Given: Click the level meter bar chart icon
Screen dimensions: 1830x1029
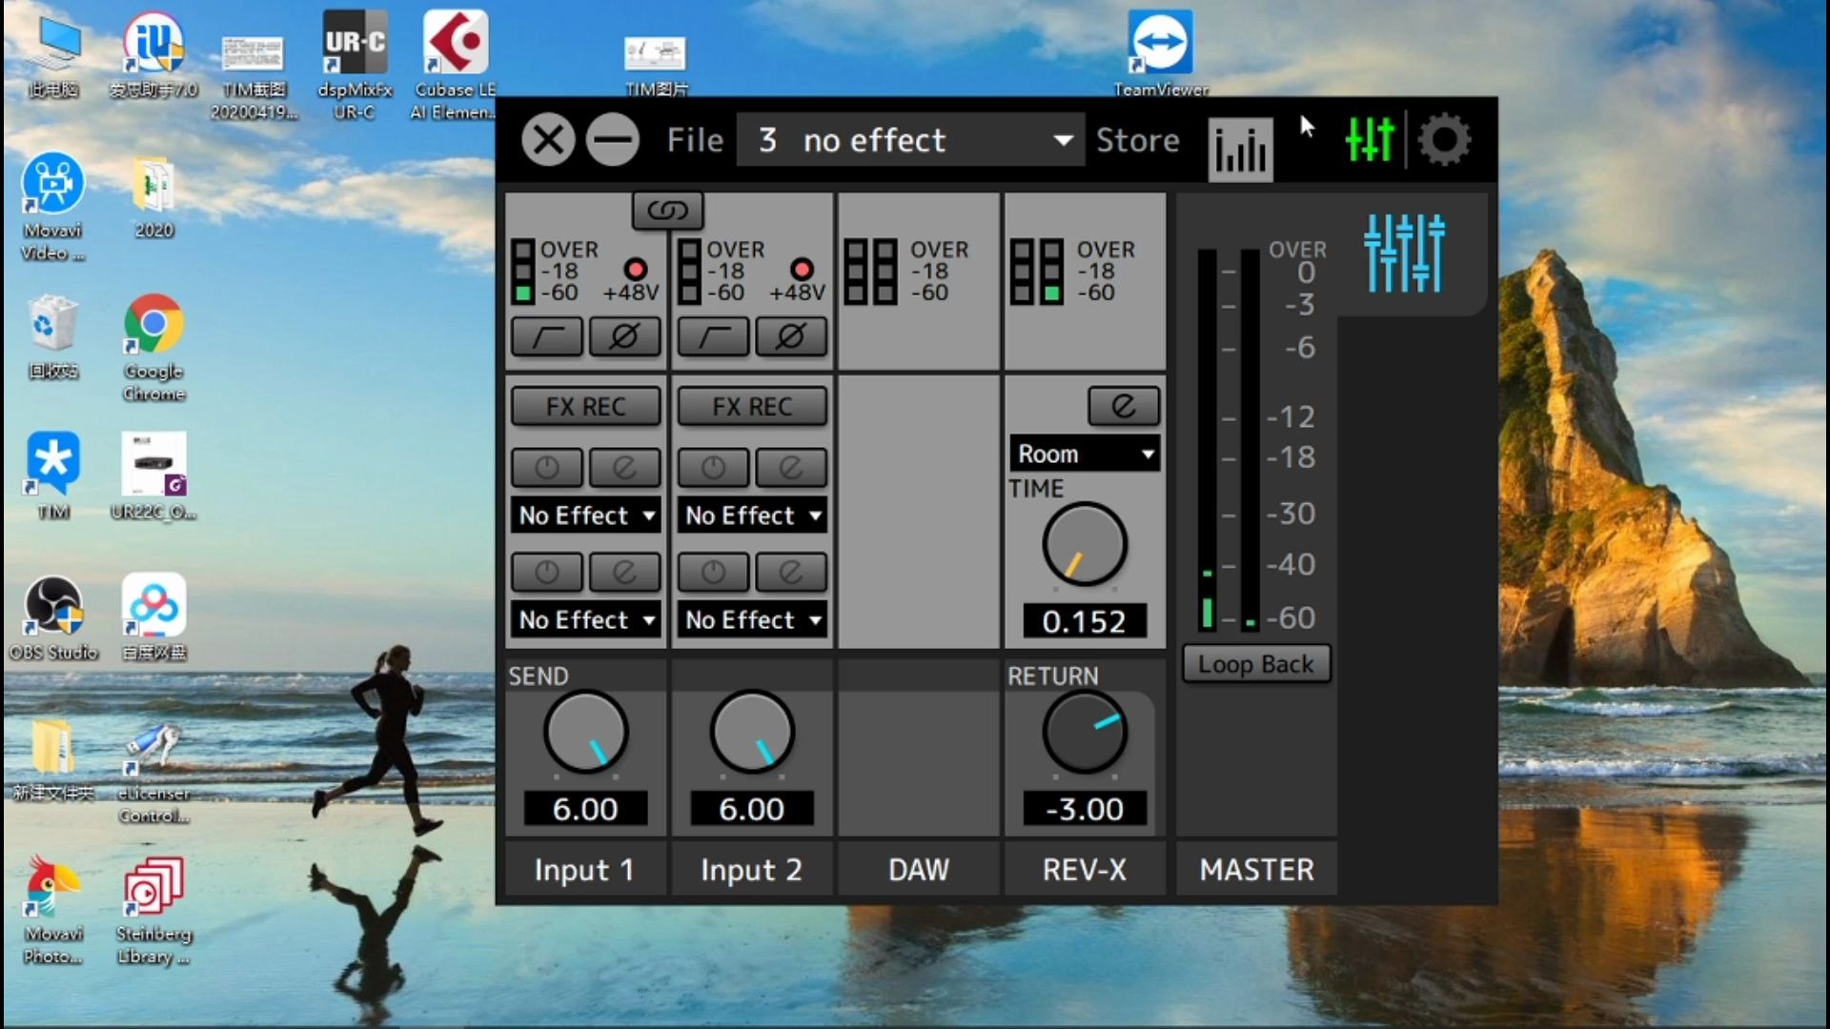Looking at the screenshot, I should pos(1239,139).
